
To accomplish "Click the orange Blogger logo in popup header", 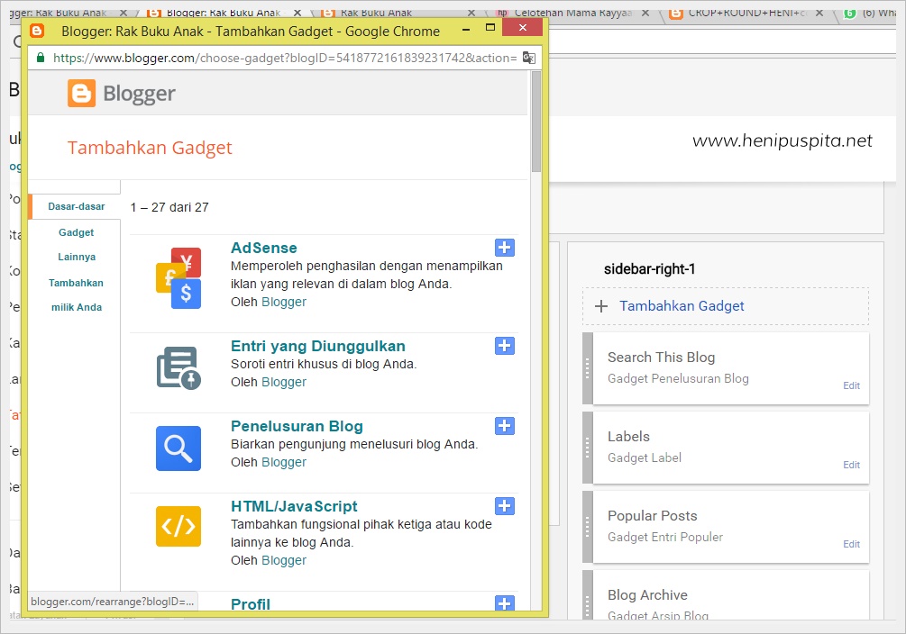I will (81, 94).
